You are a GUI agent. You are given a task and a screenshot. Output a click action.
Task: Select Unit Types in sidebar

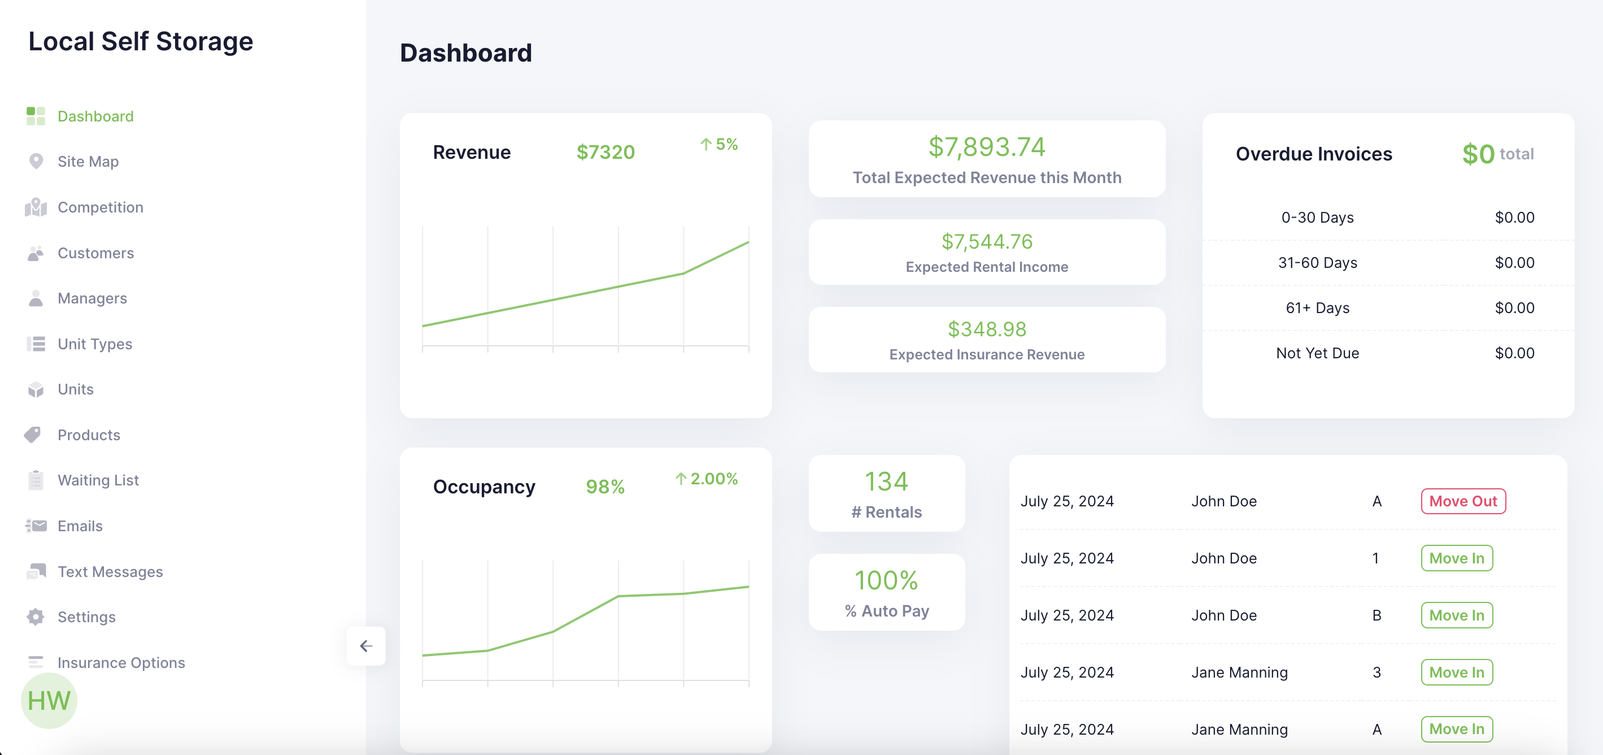[94, 344]
